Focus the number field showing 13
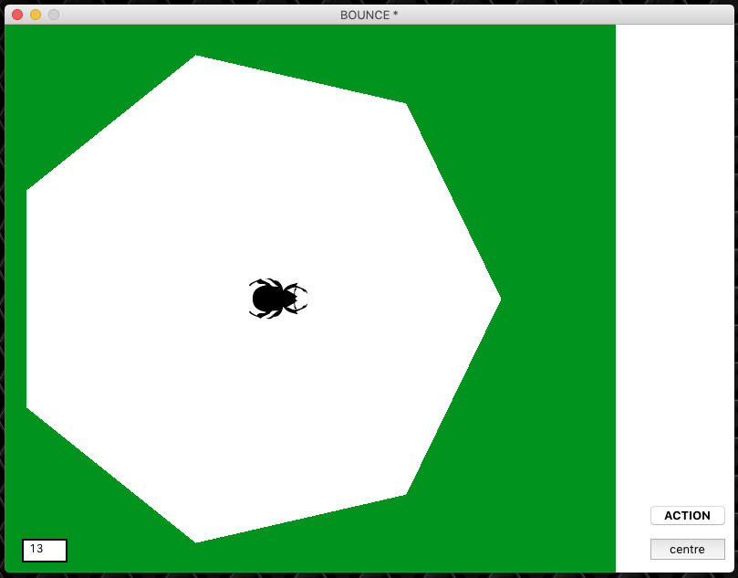The image size is (738, 578). click(x=45, y=550)
